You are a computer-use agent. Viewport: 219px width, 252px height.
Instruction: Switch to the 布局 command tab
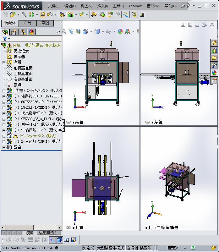28,23
